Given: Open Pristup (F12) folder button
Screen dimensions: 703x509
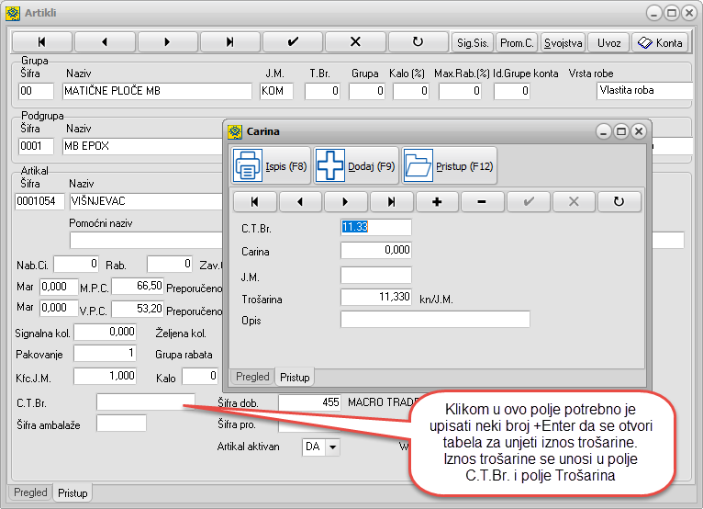Looking at the screenshot, I should [x=450, y=166].
